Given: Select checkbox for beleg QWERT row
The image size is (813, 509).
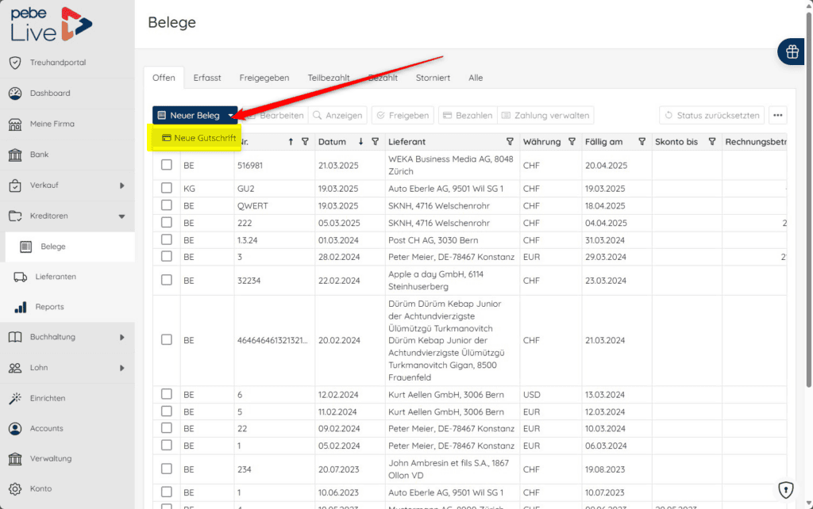Looking at the screenshot, I should coord(167,205).
